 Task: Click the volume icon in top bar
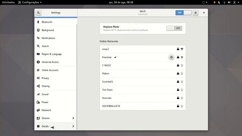tap(229, 2)
